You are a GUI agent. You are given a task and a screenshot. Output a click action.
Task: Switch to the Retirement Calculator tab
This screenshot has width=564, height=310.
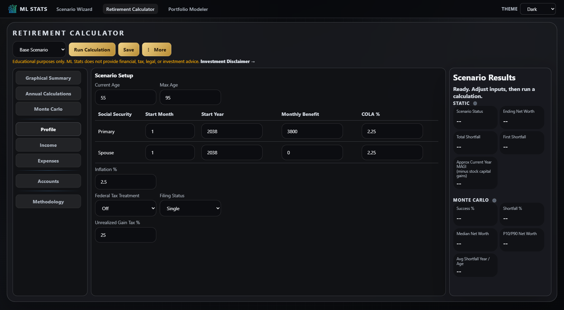point(130,9)
